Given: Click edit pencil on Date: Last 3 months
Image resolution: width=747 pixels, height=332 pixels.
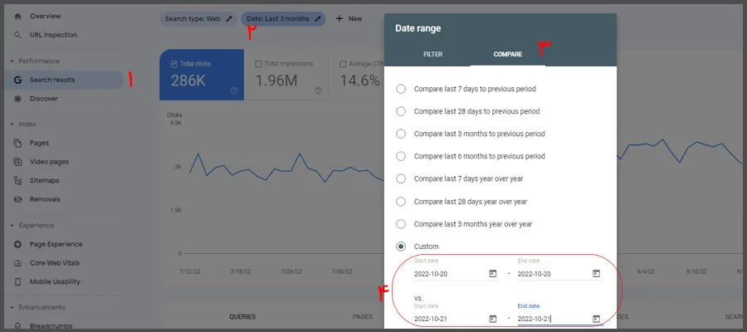Looking at the screenshot, I should [x=317, y=18].
